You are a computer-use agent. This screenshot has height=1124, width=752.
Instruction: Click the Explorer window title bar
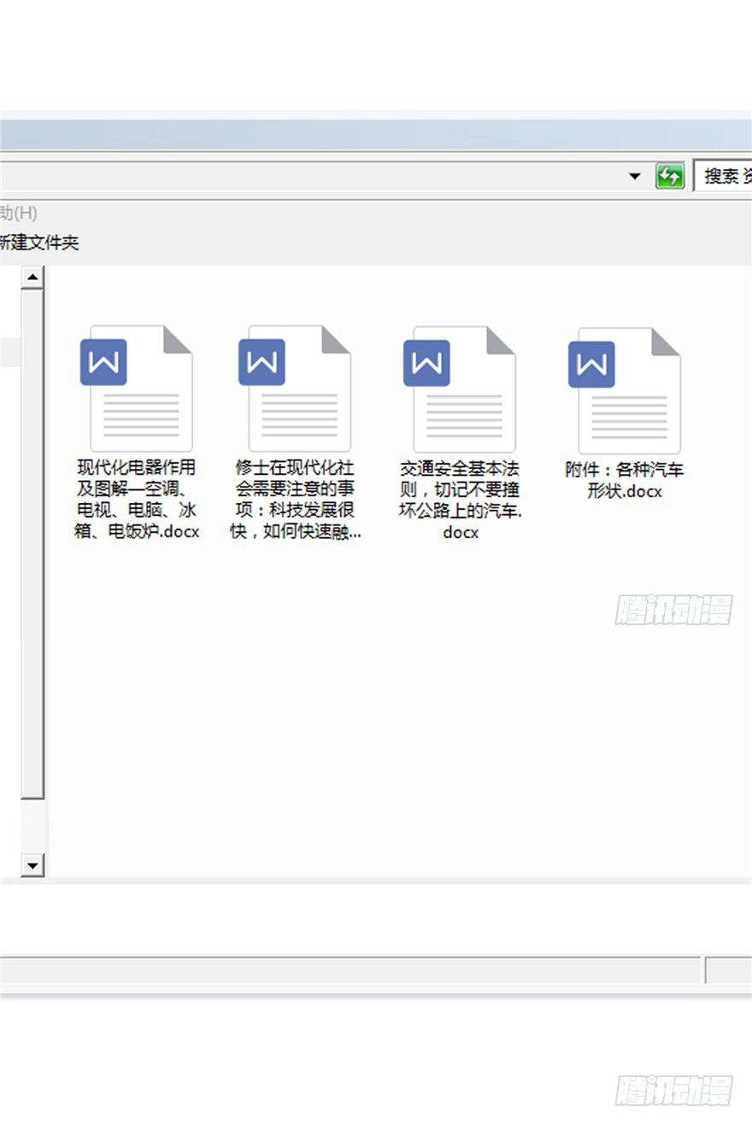342,135
